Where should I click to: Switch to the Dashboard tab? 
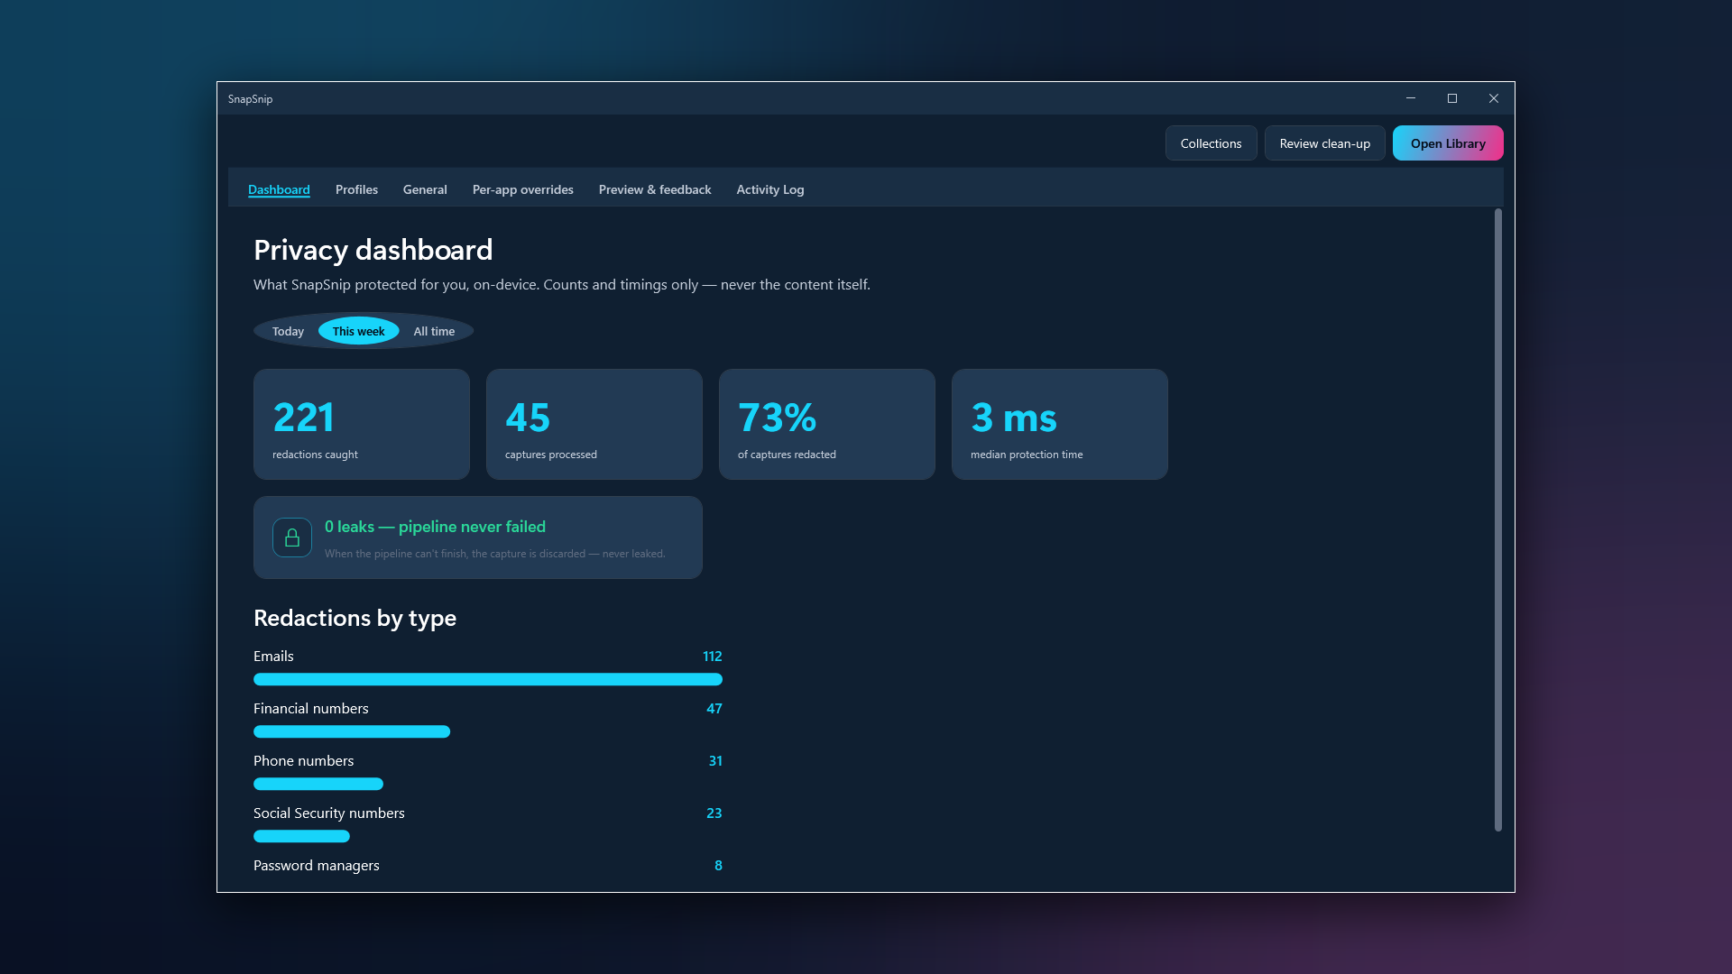tap(279, 189)
